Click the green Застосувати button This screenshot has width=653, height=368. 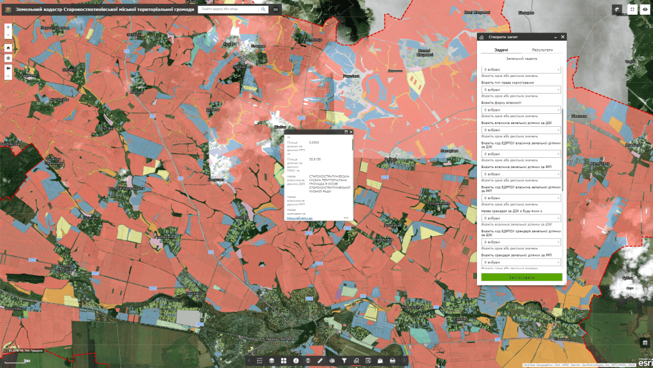pos(522,277)
